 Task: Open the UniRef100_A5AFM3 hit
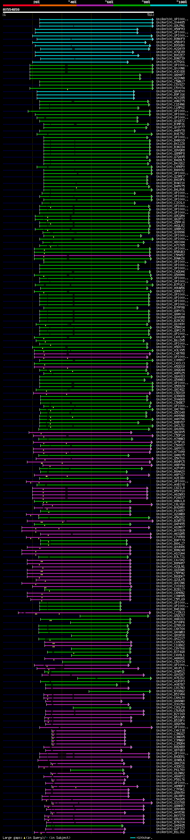coord(170,29)
